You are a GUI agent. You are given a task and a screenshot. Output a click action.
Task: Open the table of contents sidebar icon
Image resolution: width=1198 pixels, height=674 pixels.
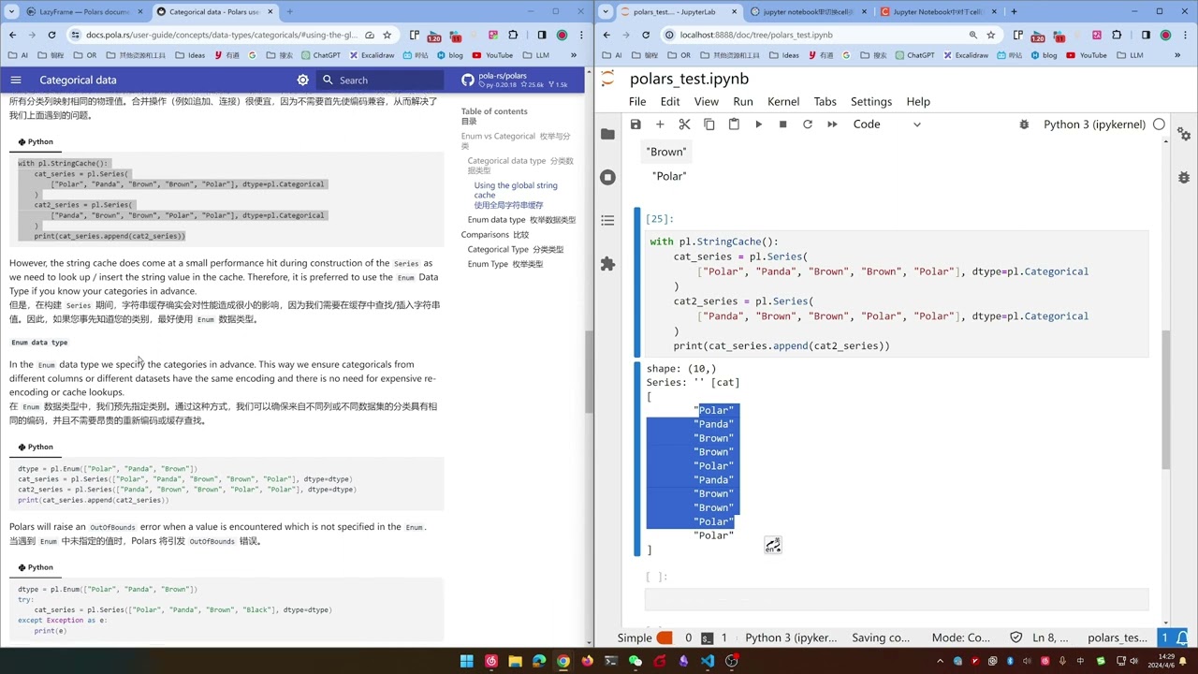point(607,221)
